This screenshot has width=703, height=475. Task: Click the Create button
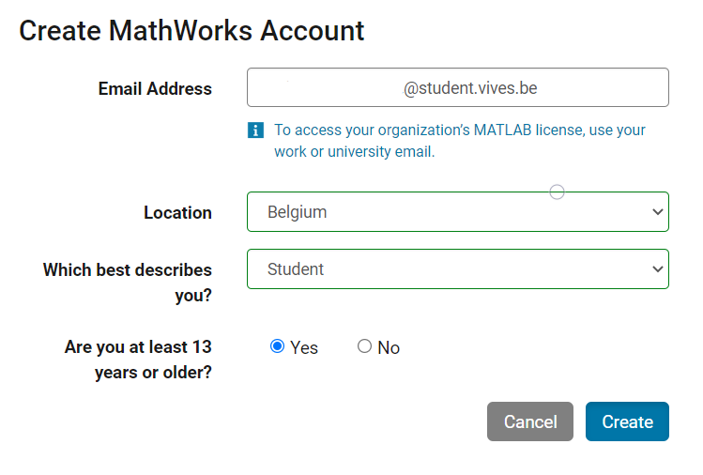click(x=627, y=421)
